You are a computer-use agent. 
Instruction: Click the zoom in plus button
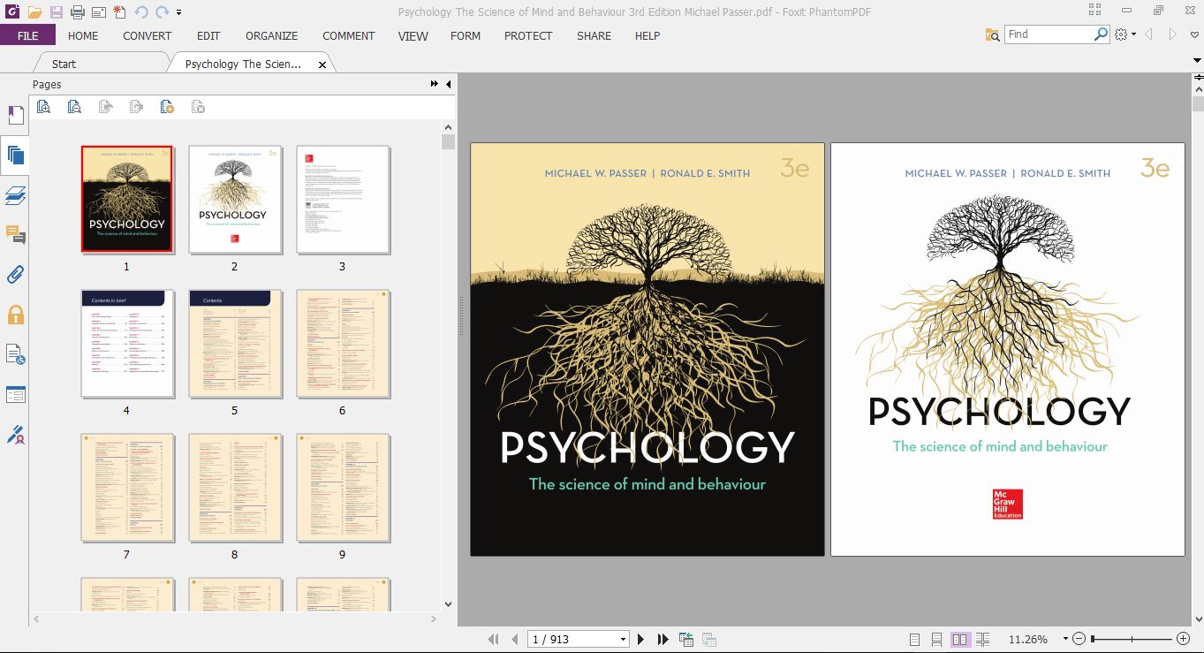pos(1184,639)
